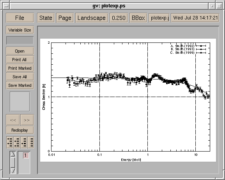Image resolution: width=225 pixels, height=180 pixels.
Task: Click the A. Smith (1992) legend entry
Action: tap(188, 46)
